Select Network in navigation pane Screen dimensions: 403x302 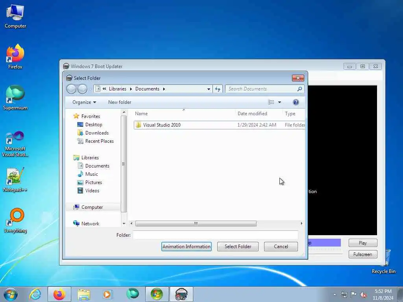click(90, 224)
